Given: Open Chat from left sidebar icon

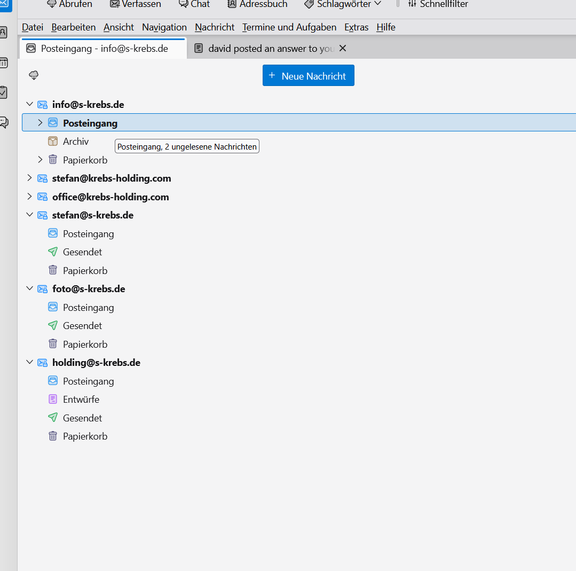Looking at the screenshot, I should [x=4, y=122].
